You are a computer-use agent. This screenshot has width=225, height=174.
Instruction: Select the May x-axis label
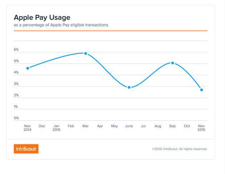click(114, 126)
